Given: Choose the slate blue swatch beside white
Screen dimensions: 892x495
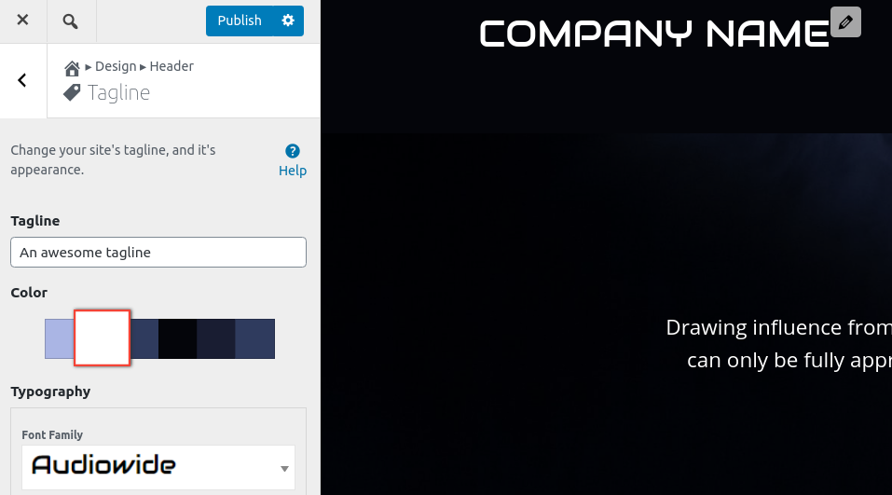Looking at the screenshot, I should [x=144, y=339].
